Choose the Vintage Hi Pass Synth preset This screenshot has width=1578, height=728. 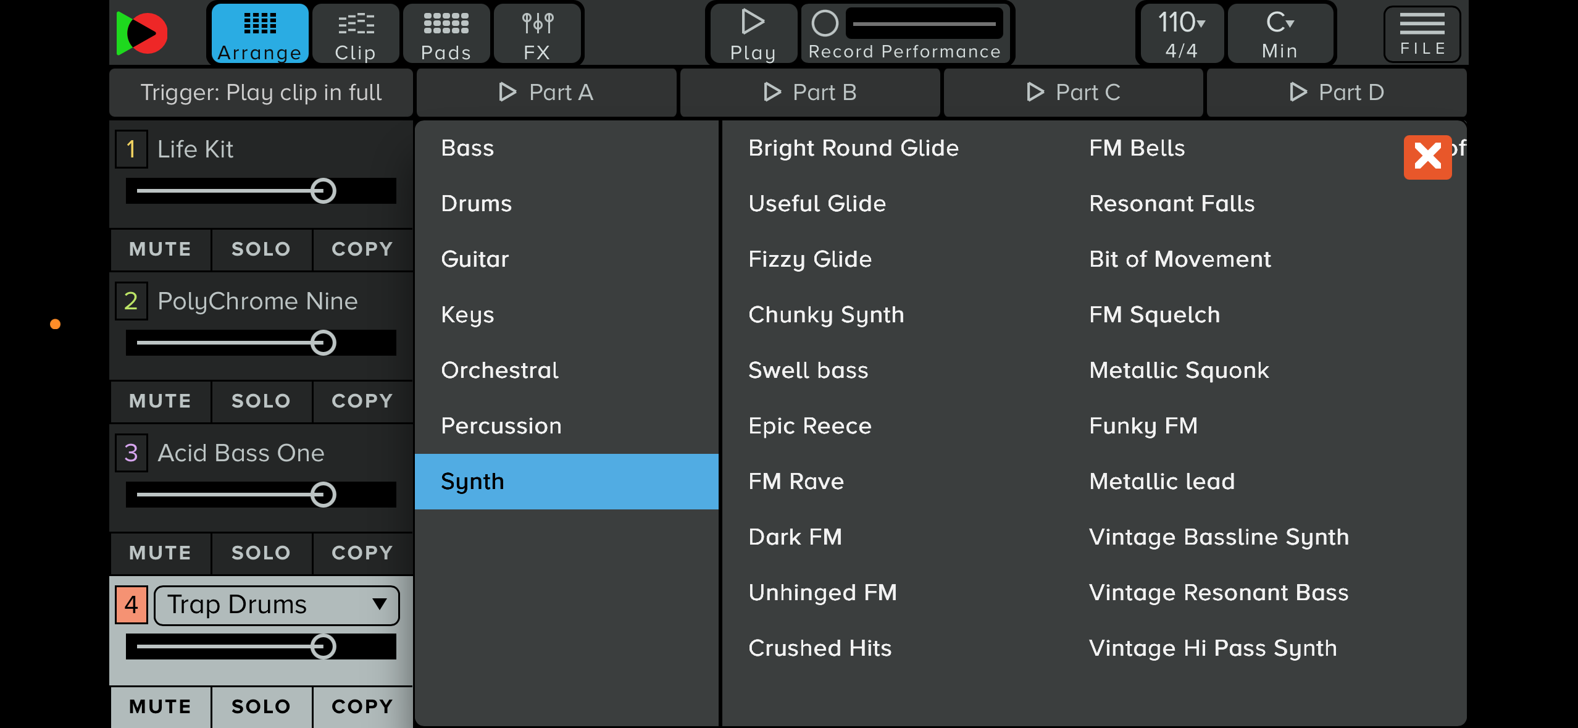tap(1213, 648)
